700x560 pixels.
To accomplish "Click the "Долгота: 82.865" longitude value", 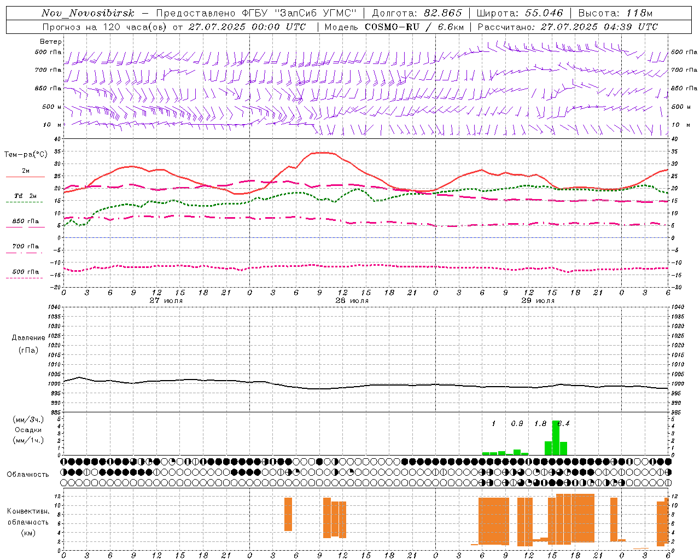I will [x=417, y=13].
